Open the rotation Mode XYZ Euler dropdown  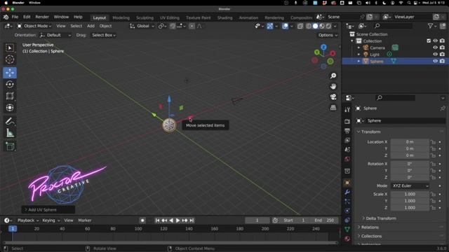(x=410, y=185)
